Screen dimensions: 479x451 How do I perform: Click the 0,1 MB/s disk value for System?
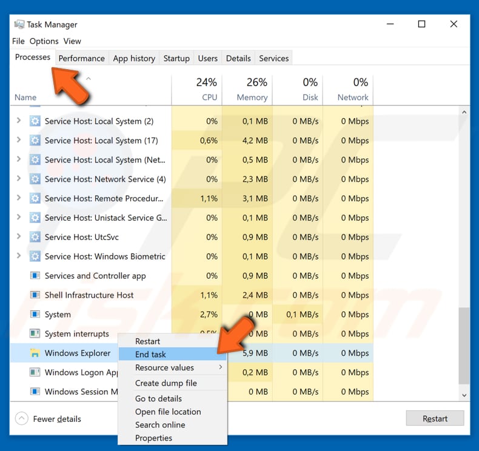[x=303, y=314]
